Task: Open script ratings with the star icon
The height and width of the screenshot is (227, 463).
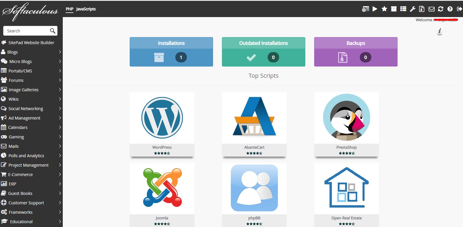Action: [x=384, y=9]
